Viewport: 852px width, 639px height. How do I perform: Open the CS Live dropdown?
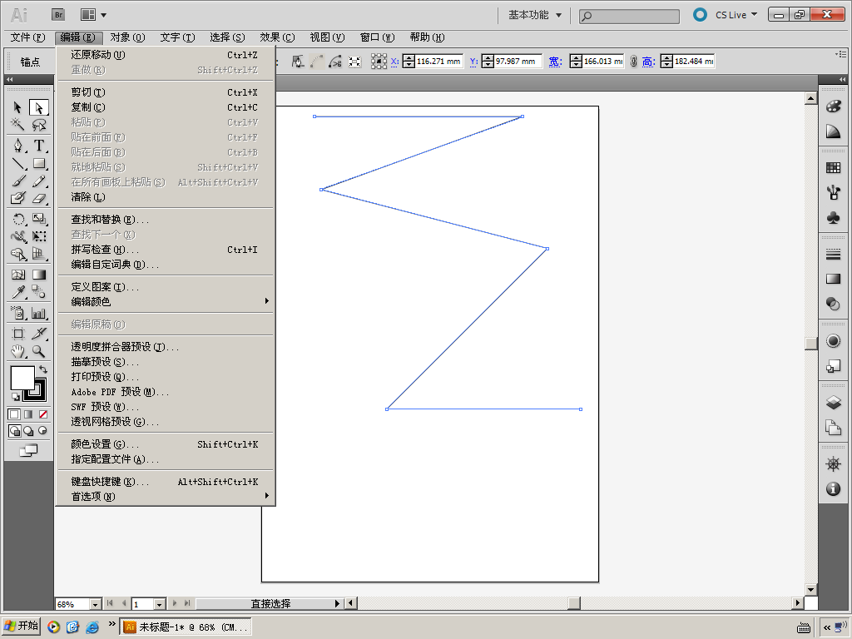coord(736,15)
